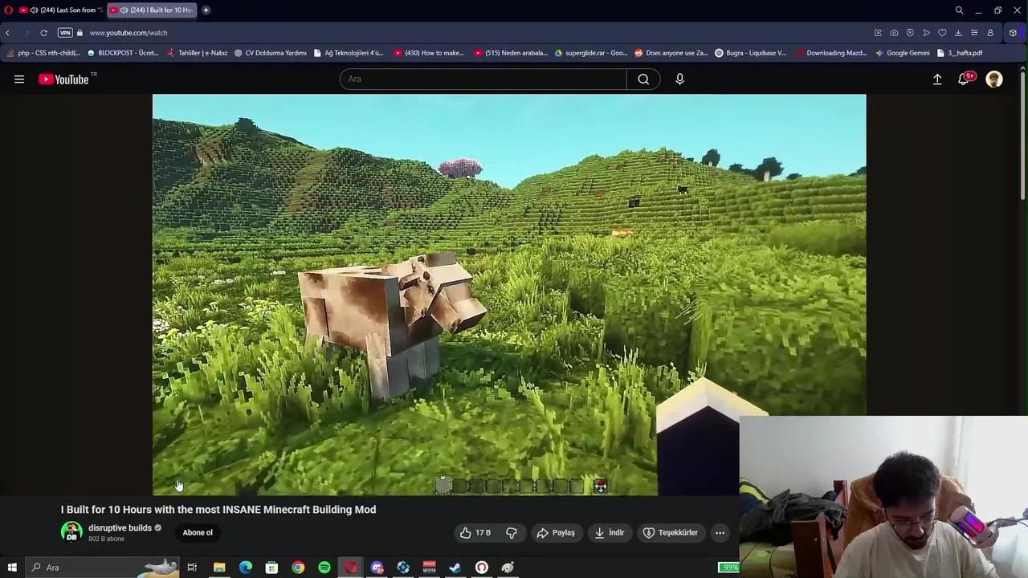Open the php - CSS nth-child bookmark
The width and height of the screenshot is (1028, 578).
pyautogui.click(x=43, y=53)
